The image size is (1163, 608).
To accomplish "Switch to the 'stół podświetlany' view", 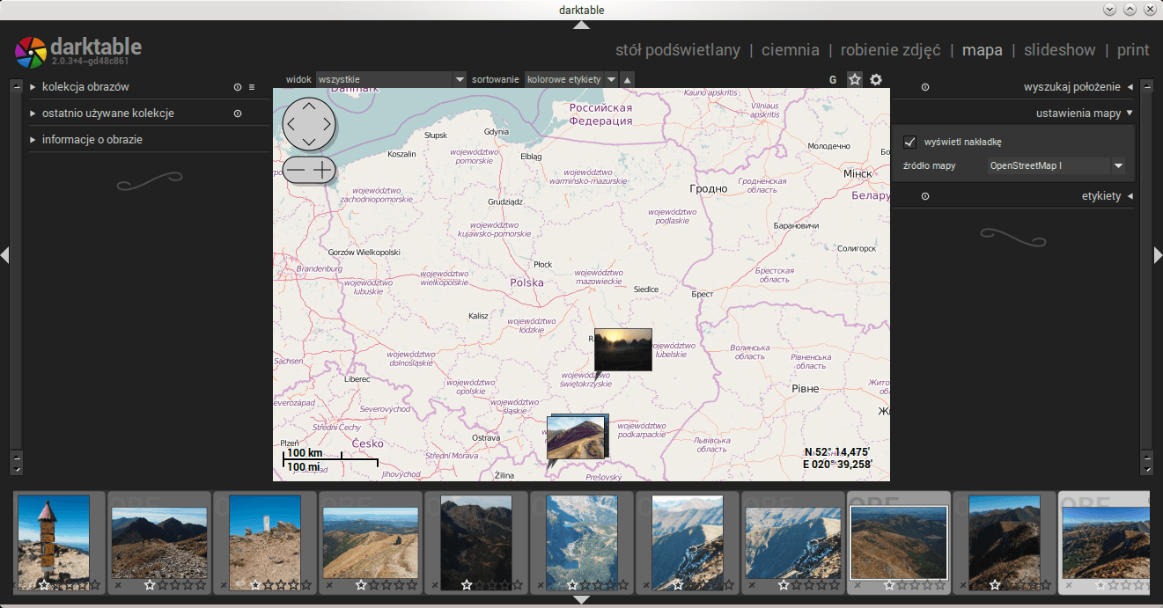I will (677, 50).
